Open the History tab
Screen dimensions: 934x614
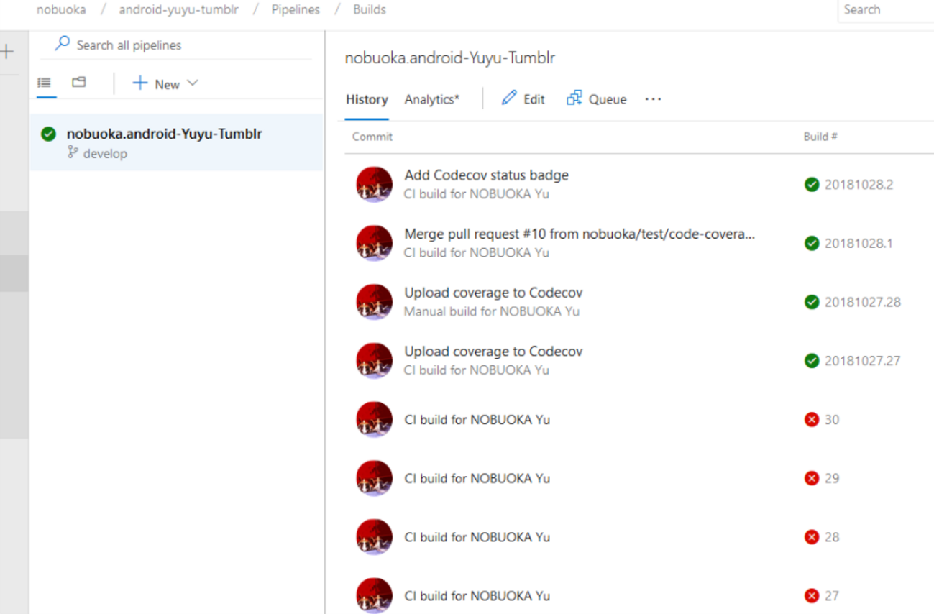click(x=367, y=99)
